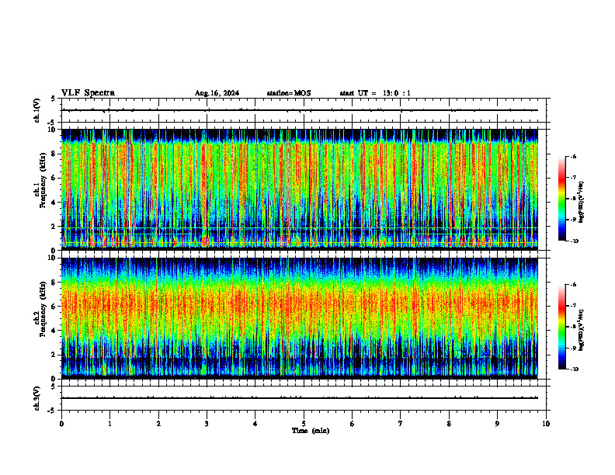Click the ch.1 colorbar beside upper spectrogram
This screenshot has height=475, width=615.
click(x=561, y=199)
